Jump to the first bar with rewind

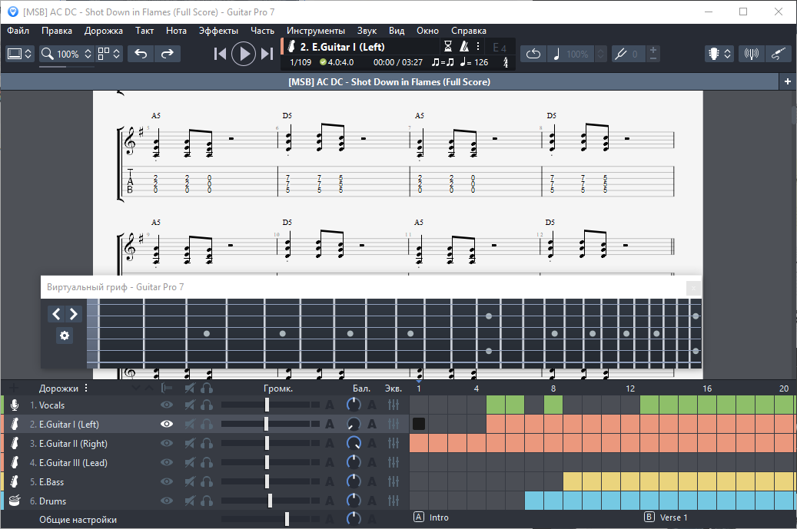pyautogui.click(x=220, y=54)
